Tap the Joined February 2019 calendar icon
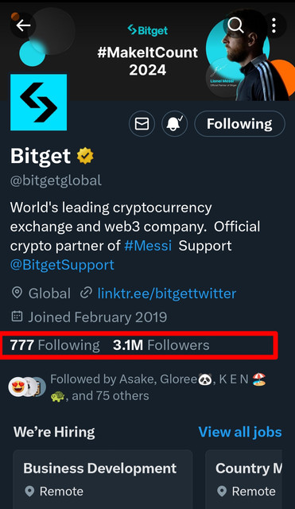Screen dimensions: 295x509 (x=17, y=317)
